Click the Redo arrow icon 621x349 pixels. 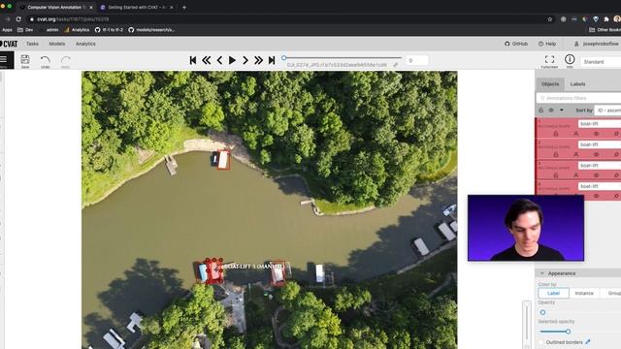point(65,60)
